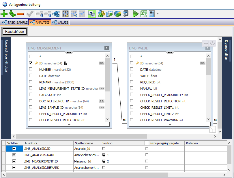Switch to the VALUES tab
The image size is (234, 178).
coord(60,22)
